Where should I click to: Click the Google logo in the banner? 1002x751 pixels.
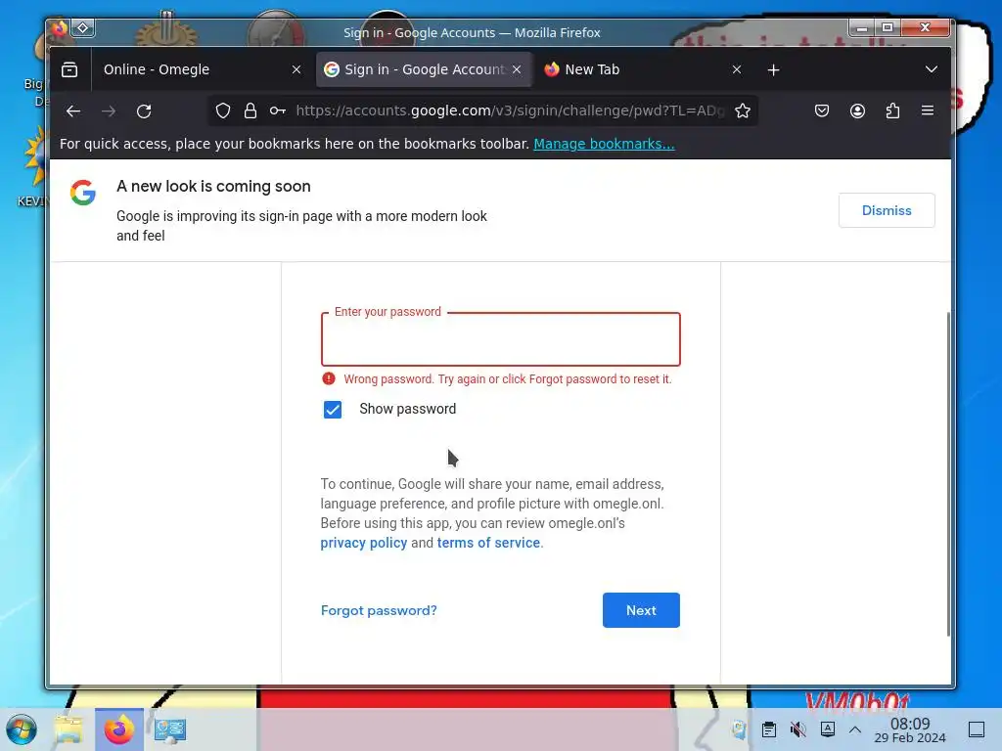coord(83,193)
